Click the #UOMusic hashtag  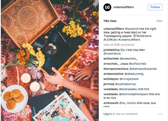111,40
